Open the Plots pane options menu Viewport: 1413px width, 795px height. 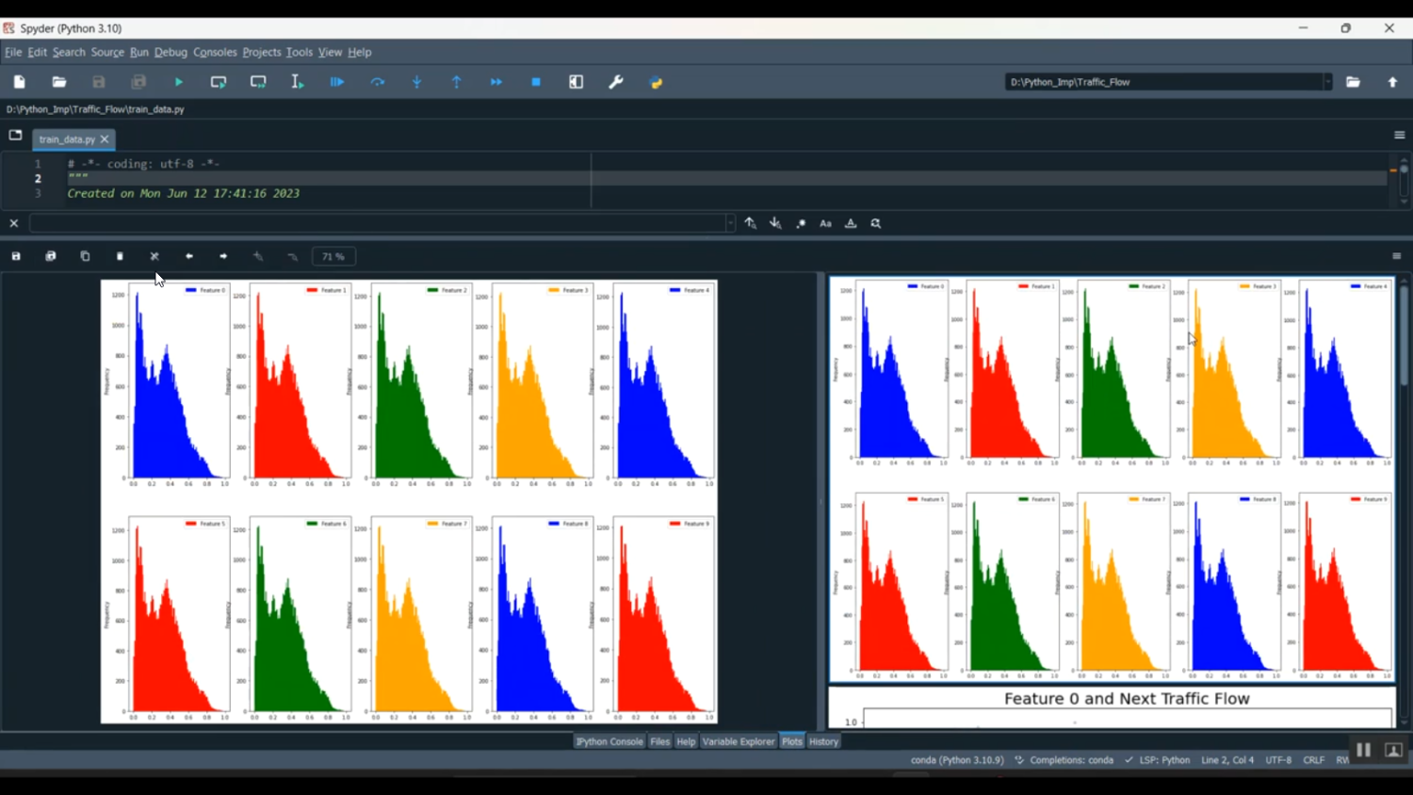(x=1398, y=255)
